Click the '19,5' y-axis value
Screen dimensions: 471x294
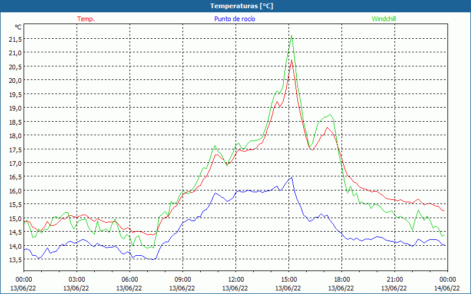click(x=15, y=94)
